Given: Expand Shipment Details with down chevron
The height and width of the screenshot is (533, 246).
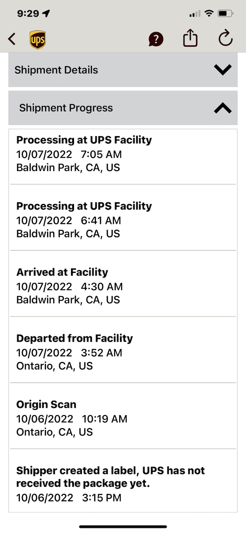Looking at the screenshot, I should (x=222, y=70).
